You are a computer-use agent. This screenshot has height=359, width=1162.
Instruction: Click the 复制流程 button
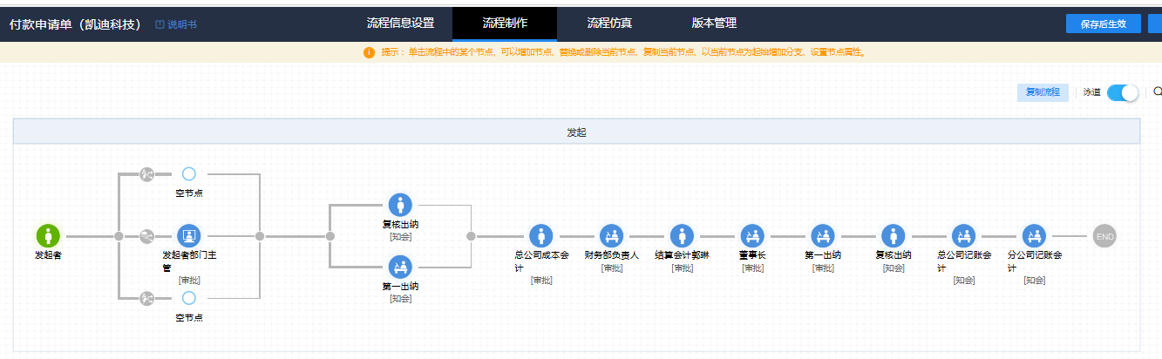(1043, 91)
